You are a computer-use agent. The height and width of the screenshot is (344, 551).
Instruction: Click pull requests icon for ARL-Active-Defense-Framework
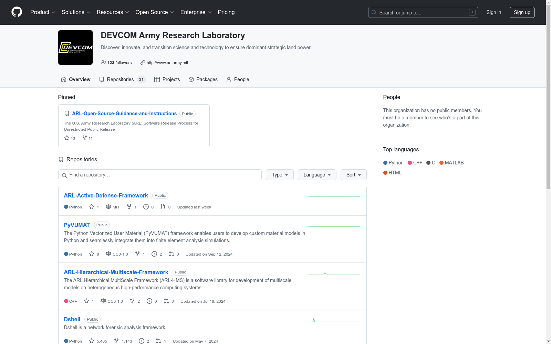point(163,207)
